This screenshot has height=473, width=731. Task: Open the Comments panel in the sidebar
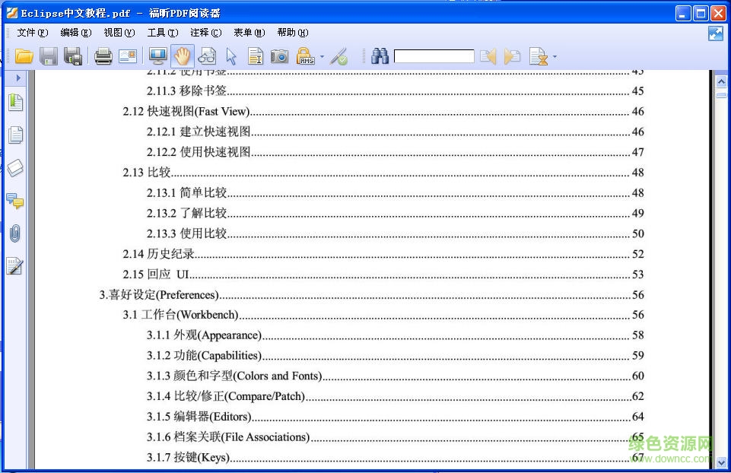coord(15,202)
